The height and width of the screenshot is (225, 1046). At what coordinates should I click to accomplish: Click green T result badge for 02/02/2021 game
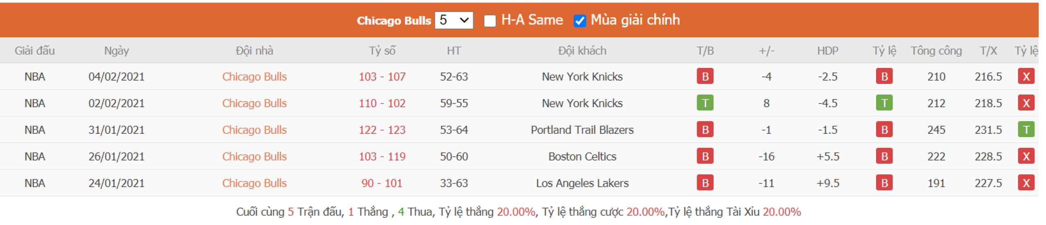(705, 103)
